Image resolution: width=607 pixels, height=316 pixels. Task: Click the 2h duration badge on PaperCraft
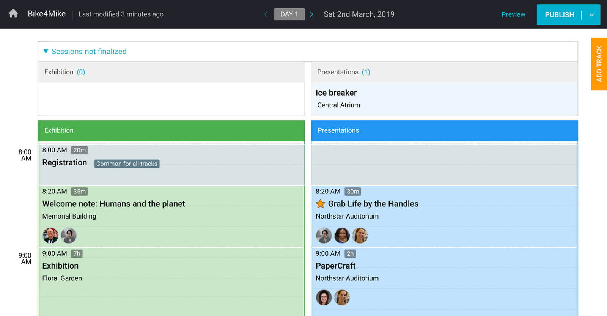click(350, 253)
